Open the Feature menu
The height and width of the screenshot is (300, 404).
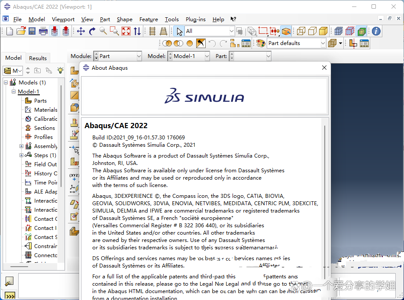point(149,19)
